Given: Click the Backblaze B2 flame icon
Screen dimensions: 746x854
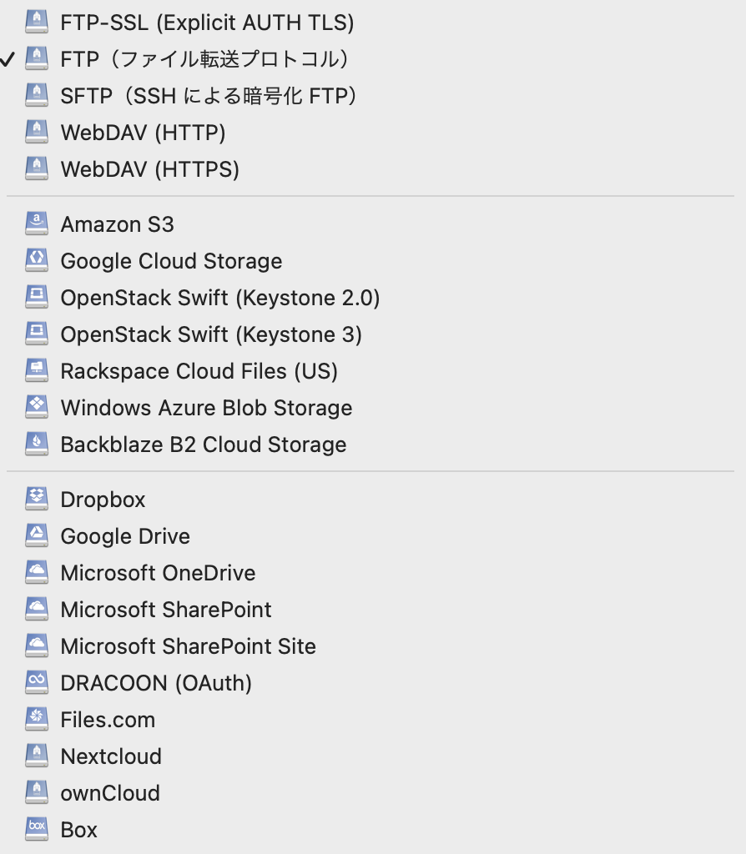Looking at the screenshot, I should pyautogui.click(x=37, y=444).
